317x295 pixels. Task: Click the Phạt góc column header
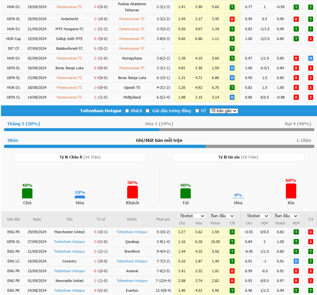pyautogui.click(x=163, y=219)
